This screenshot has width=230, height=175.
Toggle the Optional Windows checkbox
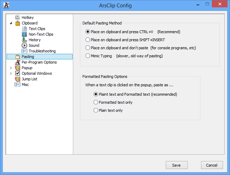pos(17,73)
